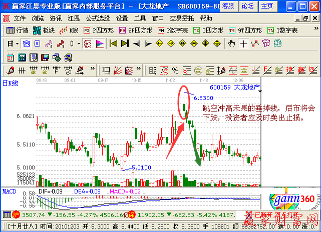Select the square angle box tool
321x232 pixels.
106,70
